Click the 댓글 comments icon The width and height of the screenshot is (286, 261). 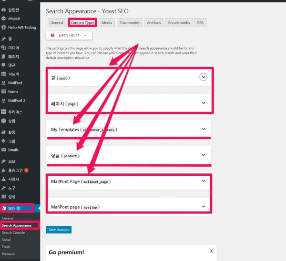(4, 65)
